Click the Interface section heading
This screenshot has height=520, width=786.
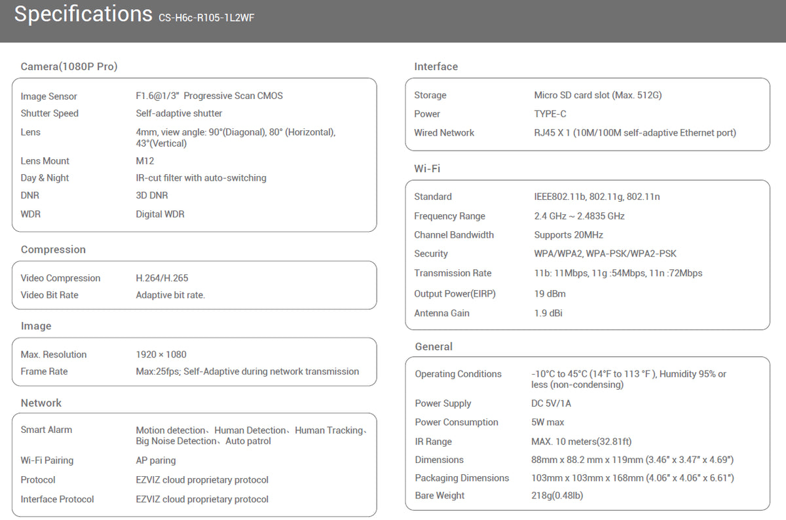[x=436, y=67]
